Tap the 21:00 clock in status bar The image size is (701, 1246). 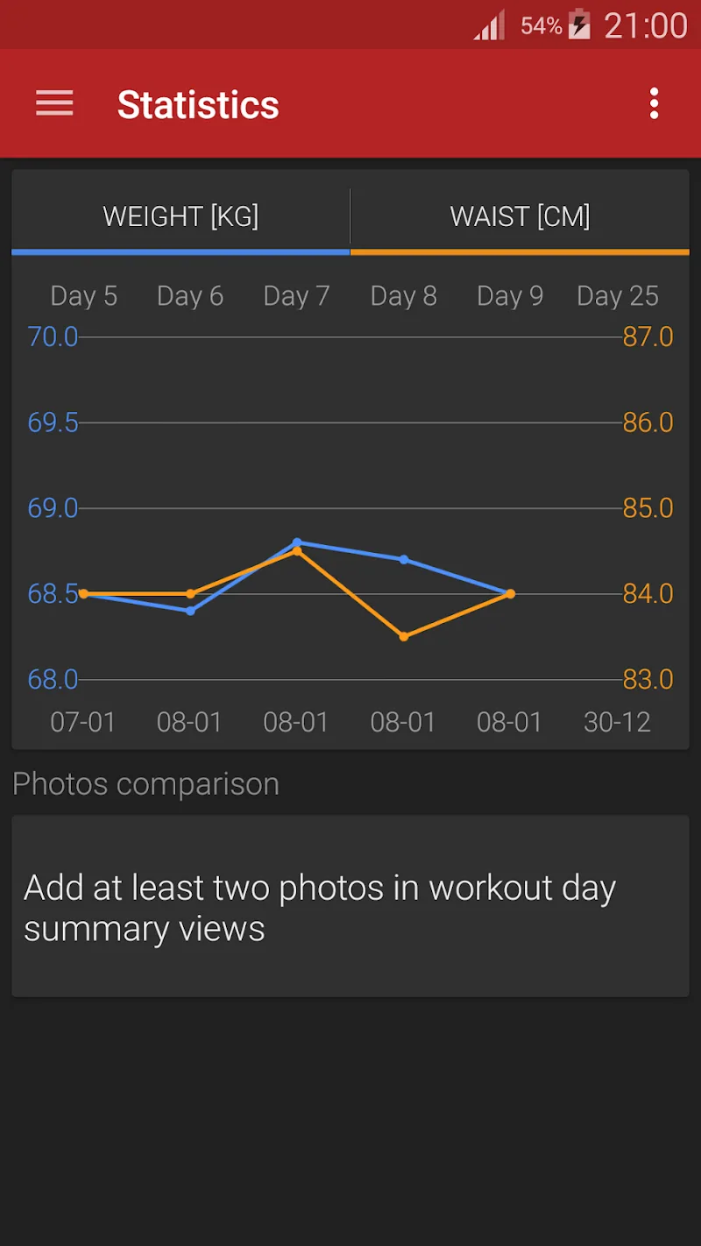[x=646, y=25]
